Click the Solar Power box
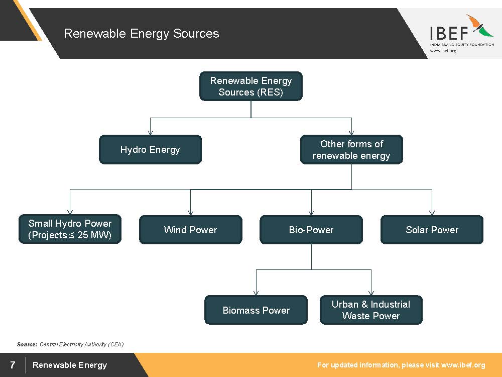This screenshot has width=502, height=377. (x=432, y=230)
